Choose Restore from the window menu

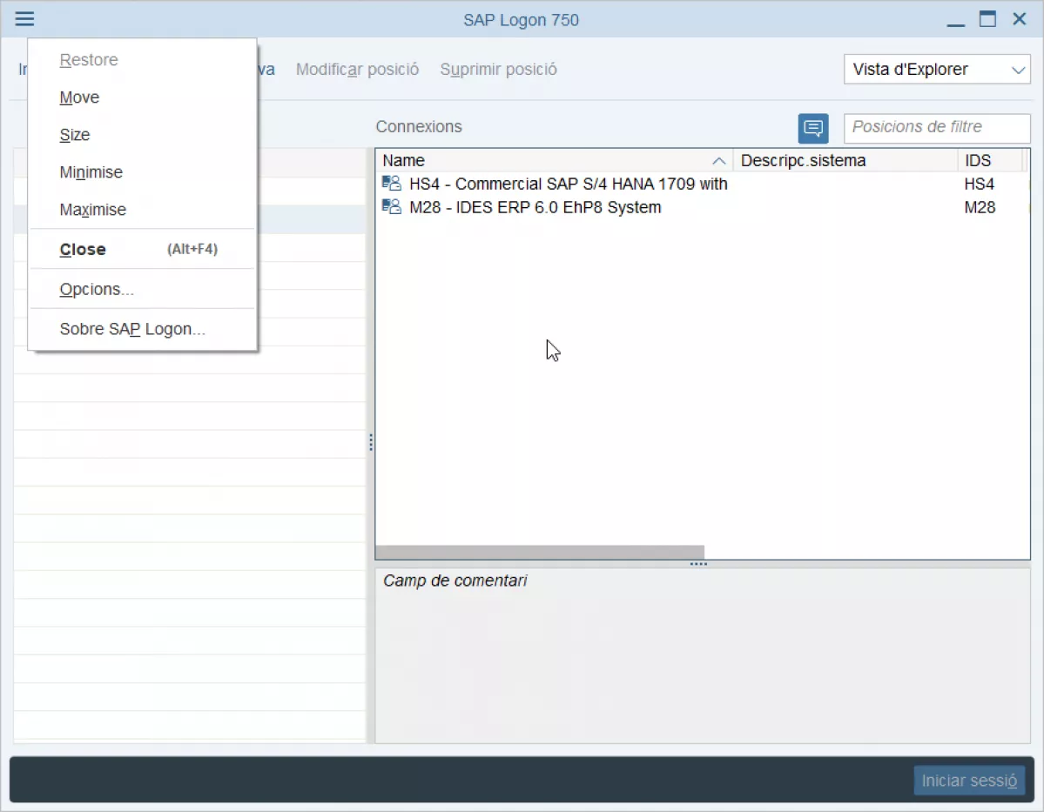[142, 60]
